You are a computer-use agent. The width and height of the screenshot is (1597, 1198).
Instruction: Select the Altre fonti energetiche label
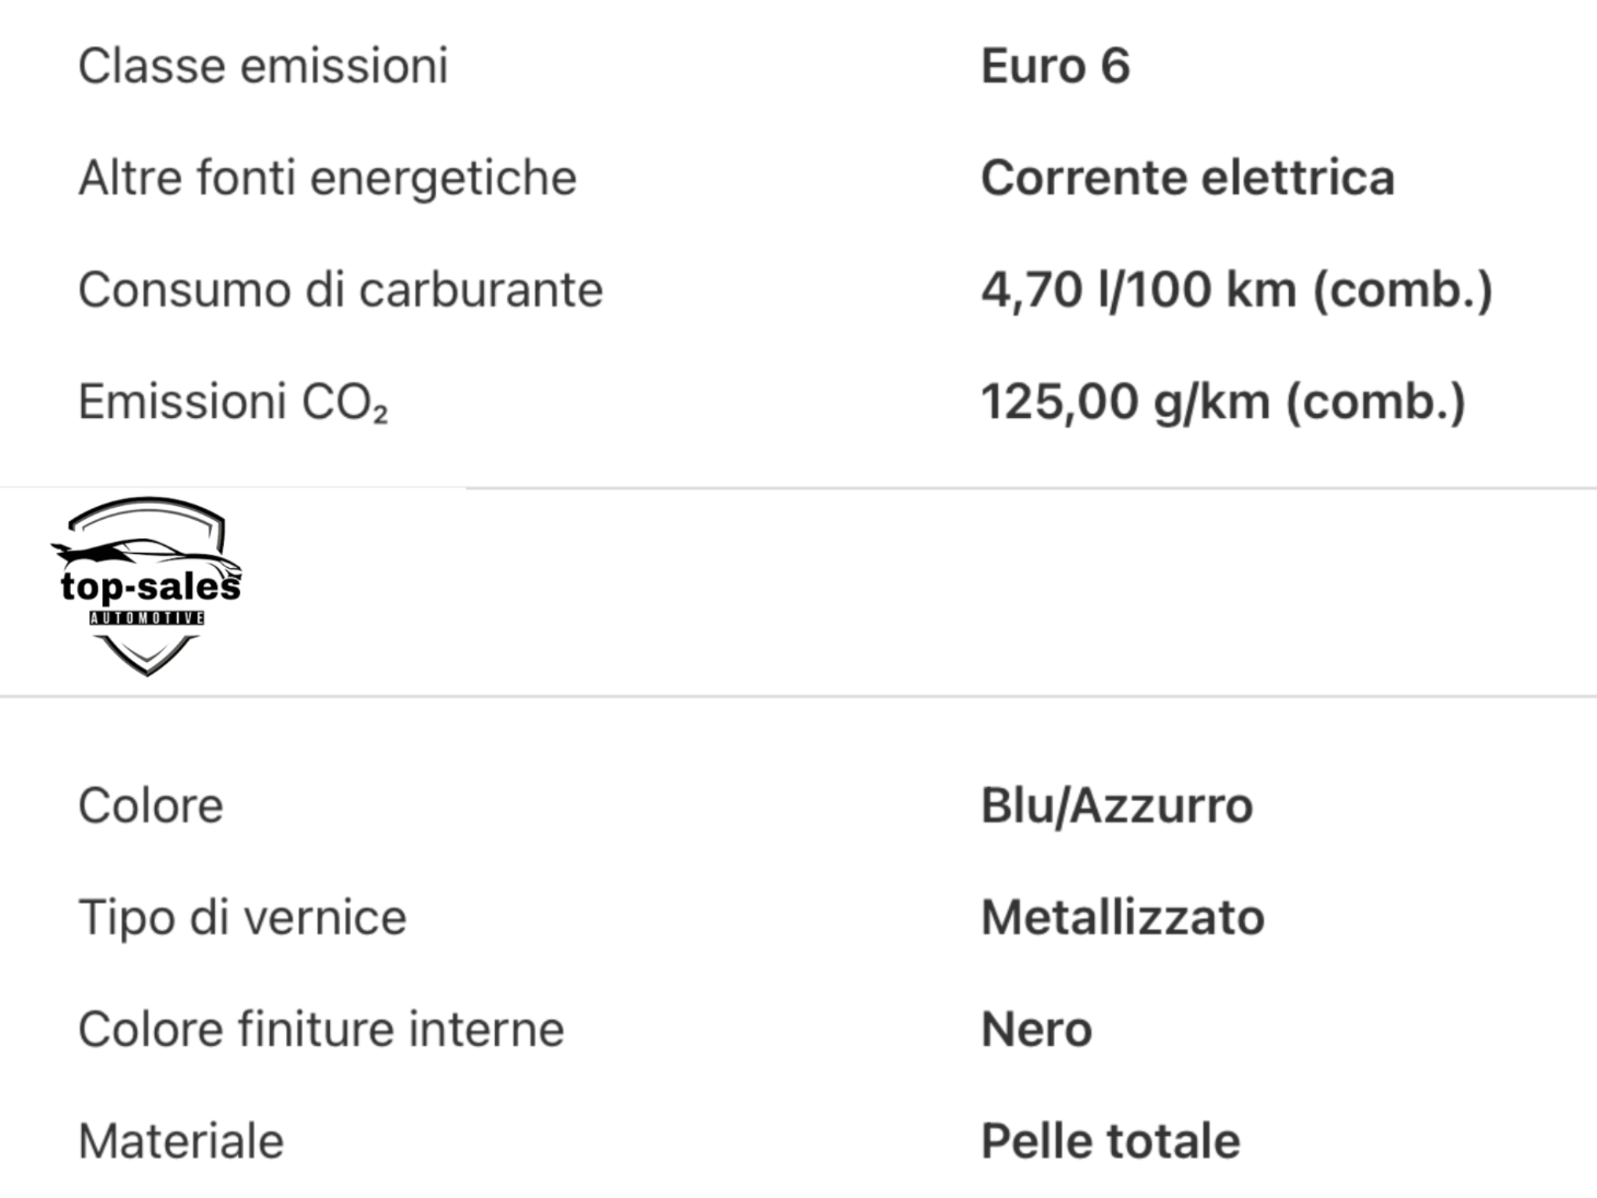coord(328,178)
